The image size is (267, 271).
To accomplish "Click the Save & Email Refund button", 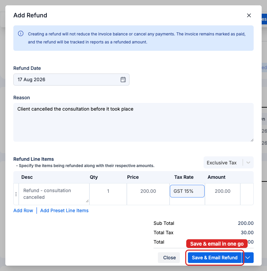I will [215, 258].
